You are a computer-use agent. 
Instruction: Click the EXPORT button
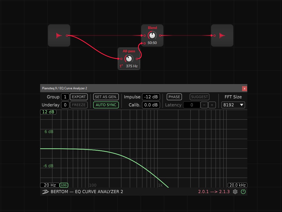[79, 97]
